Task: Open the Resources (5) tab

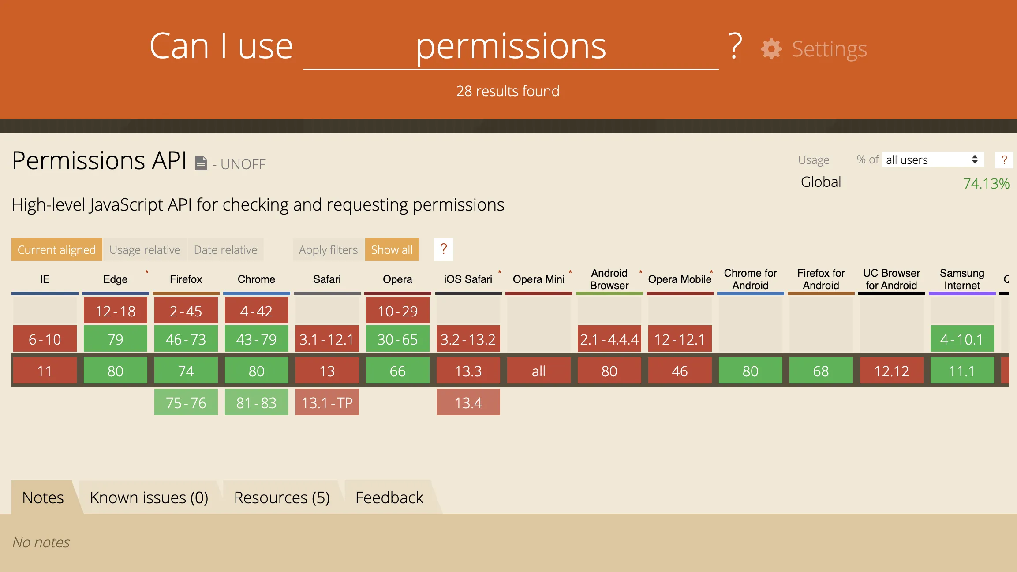Action: point(282,498)
